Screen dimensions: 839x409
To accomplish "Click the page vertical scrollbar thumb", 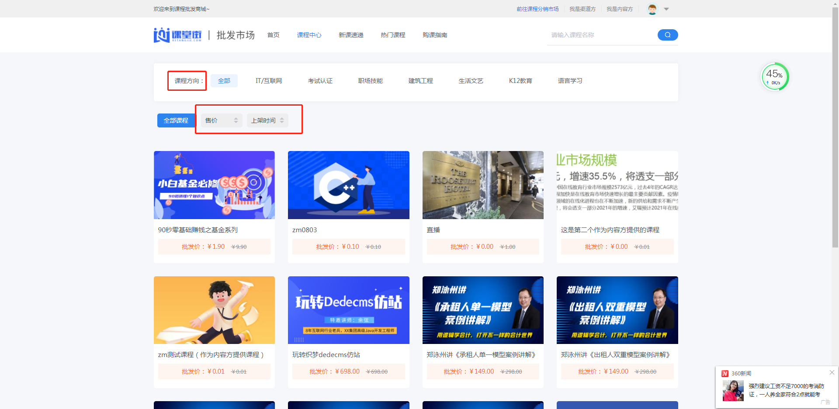I will [835, 128].
